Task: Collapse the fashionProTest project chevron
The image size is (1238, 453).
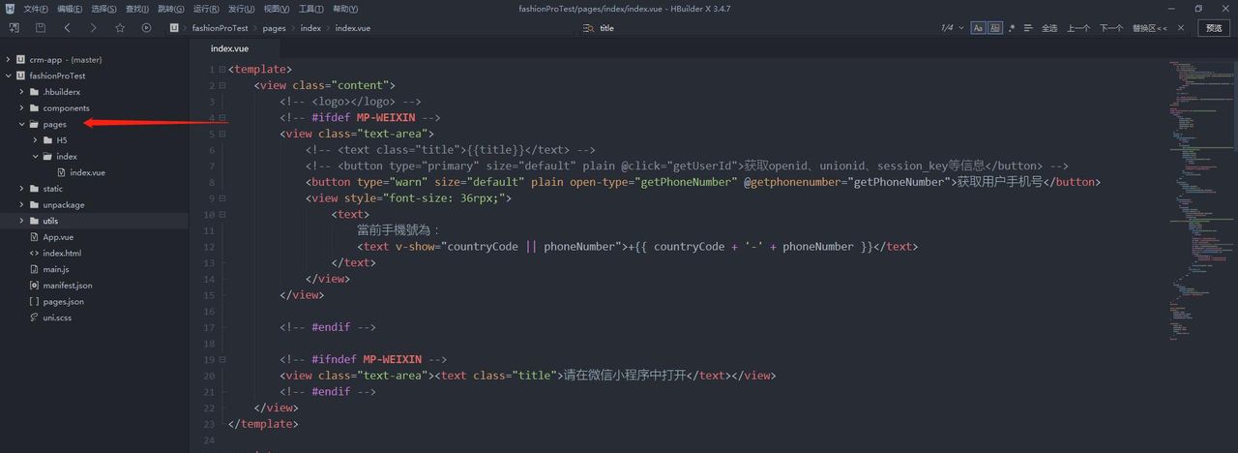Action: click(8, 75)
